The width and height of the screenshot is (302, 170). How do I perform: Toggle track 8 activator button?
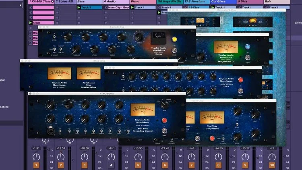click(x=218, y=165)
